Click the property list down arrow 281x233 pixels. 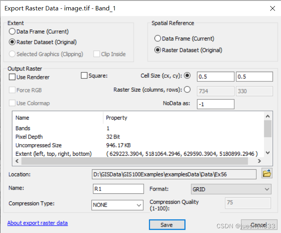[268, 153]
